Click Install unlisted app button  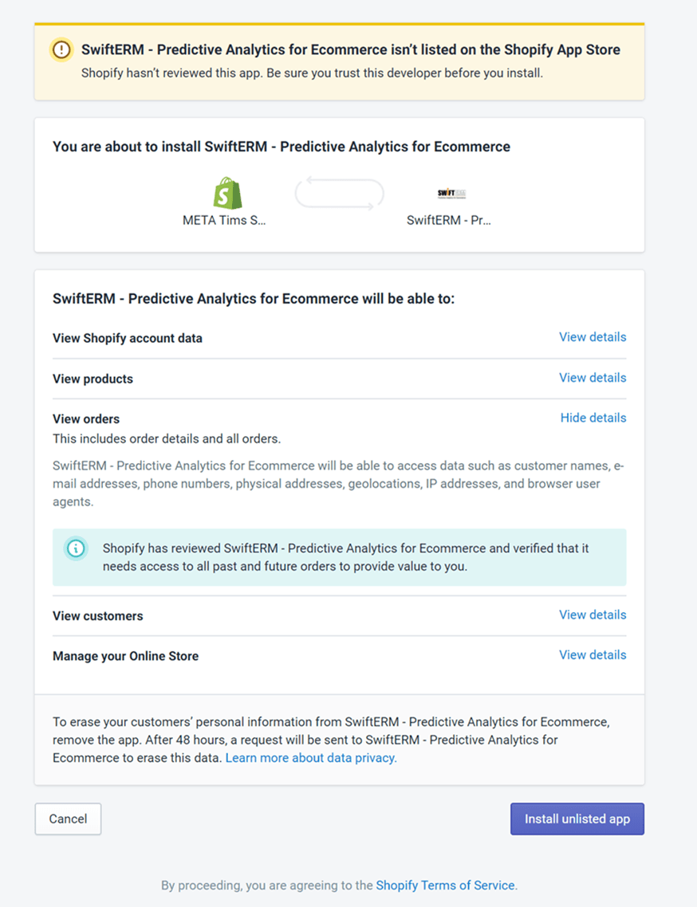click(x=577, y=819)
